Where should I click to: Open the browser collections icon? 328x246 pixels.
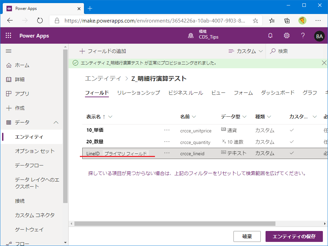[287, 20]
